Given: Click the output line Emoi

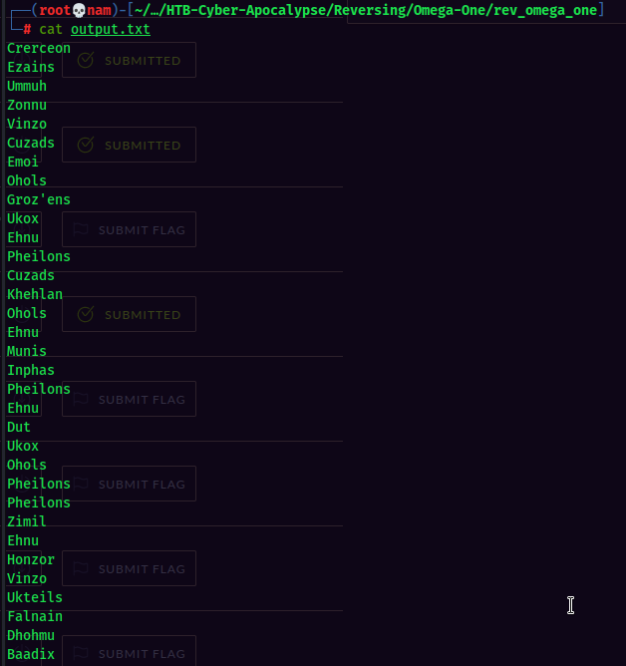Looking at the screenshot, I should (x=23, y=162).
